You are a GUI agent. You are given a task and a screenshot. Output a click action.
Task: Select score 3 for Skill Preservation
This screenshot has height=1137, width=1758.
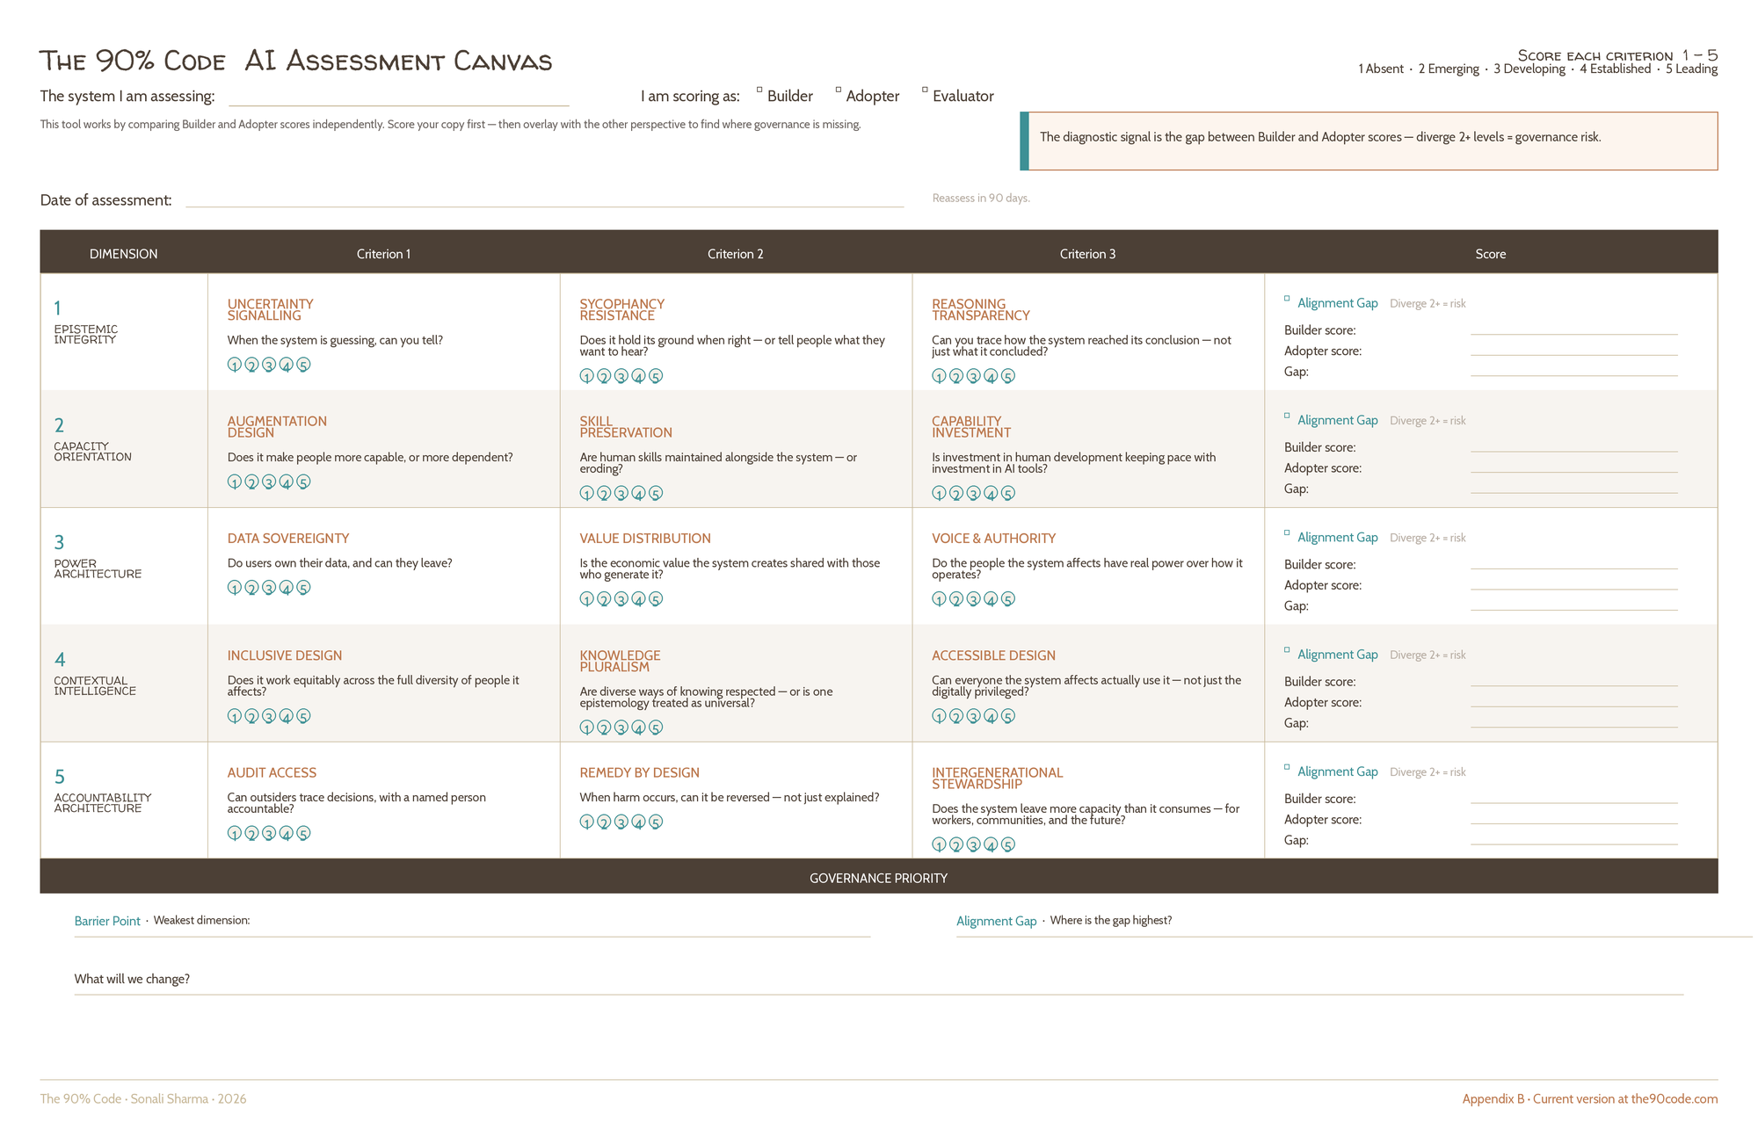pyautogui.click(x=621, y=493)
